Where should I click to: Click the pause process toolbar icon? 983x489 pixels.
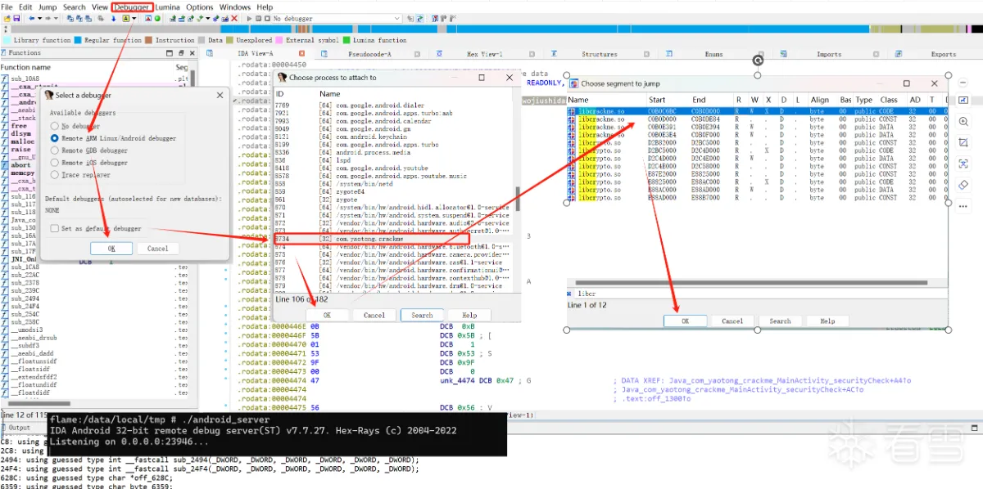pyautogui.click(x=258, y=18)
